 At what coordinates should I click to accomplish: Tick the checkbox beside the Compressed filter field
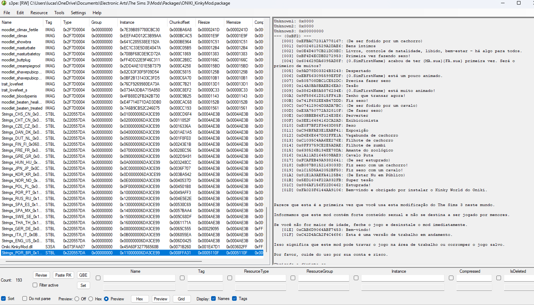click(451, 278)
